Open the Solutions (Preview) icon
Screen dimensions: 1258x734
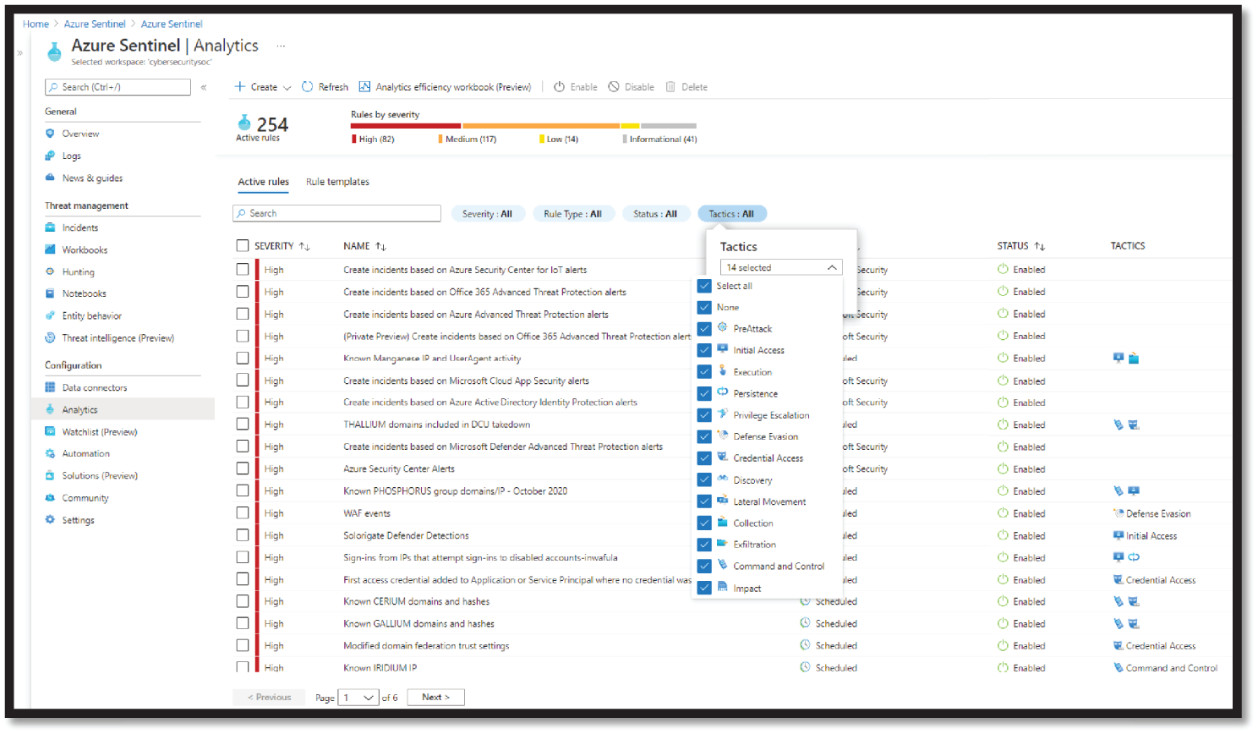pyautogui.click(x=50, y=475)
